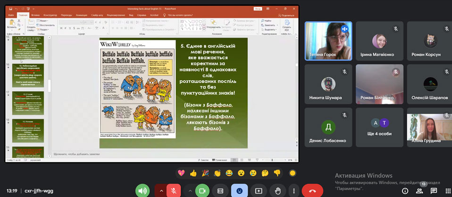This screenshot has width=452, height=197.
Task: Open the chat panel
Action: tap(434, 191)
